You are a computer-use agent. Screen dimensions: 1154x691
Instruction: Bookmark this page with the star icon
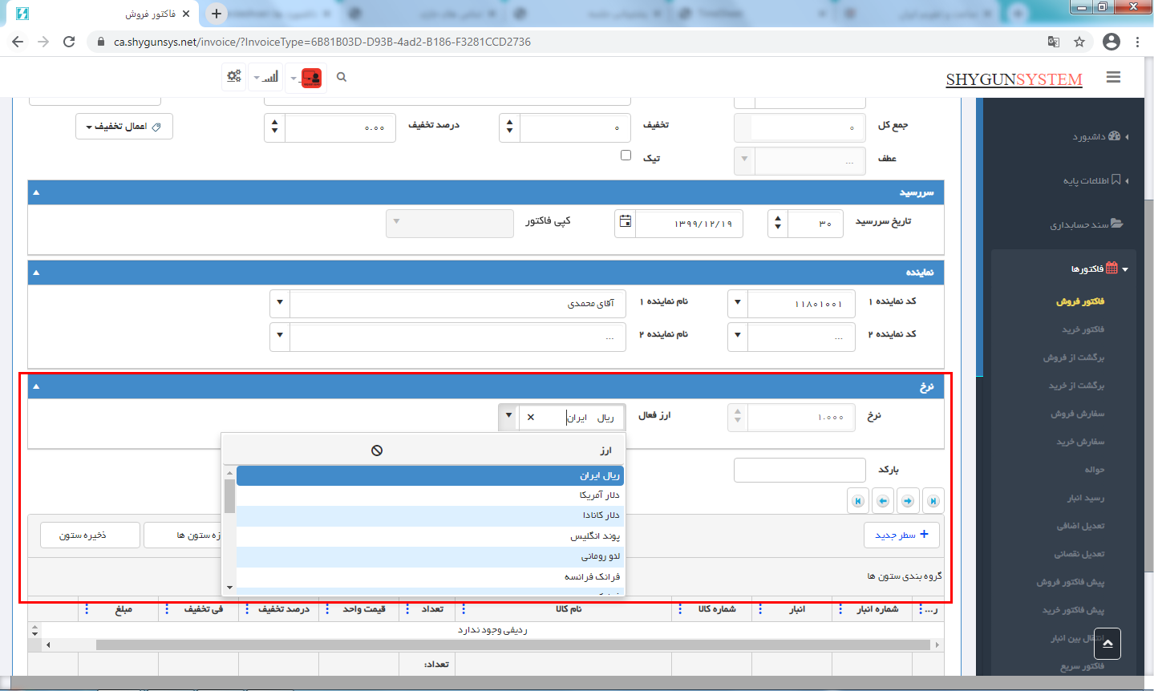pos(1079,42)
